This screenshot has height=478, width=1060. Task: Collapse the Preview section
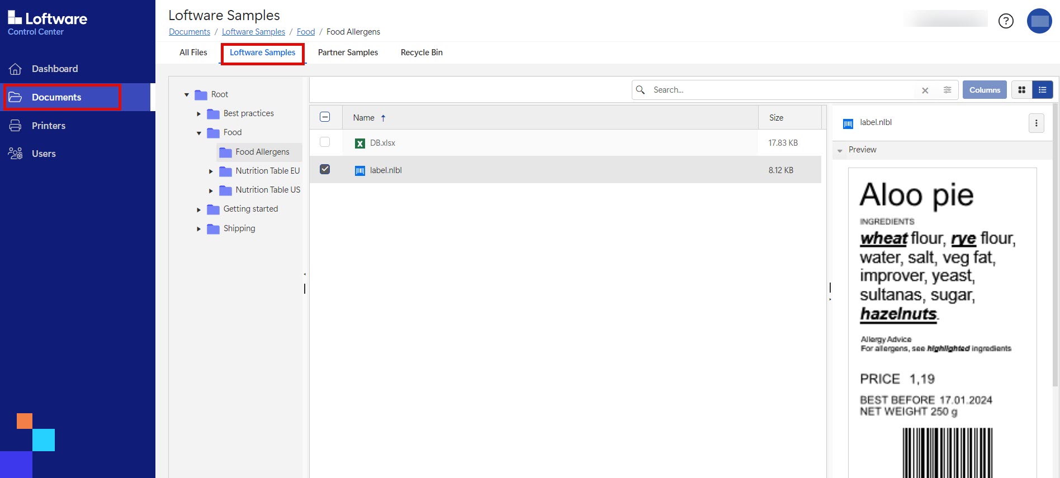(x=840, y=150)
